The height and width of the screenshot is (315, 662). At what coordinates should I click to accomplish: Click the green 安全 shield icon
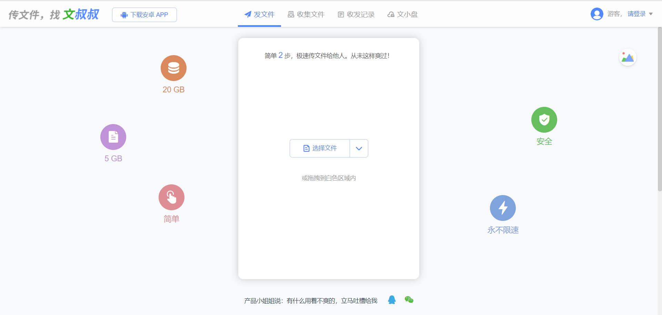click(544, 119)
